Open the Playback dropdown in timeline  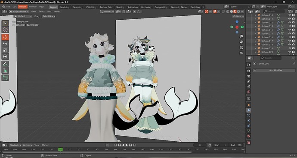click(15, 145)
